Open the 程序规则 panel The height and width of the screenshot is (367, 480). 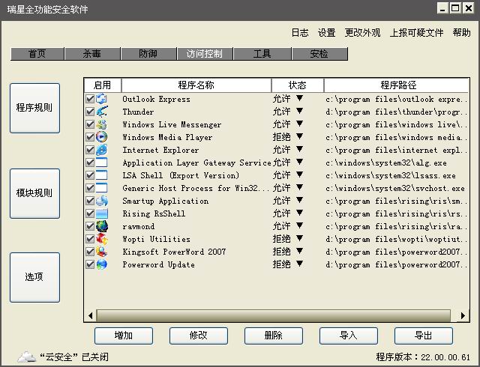click(x=35, y=108)
